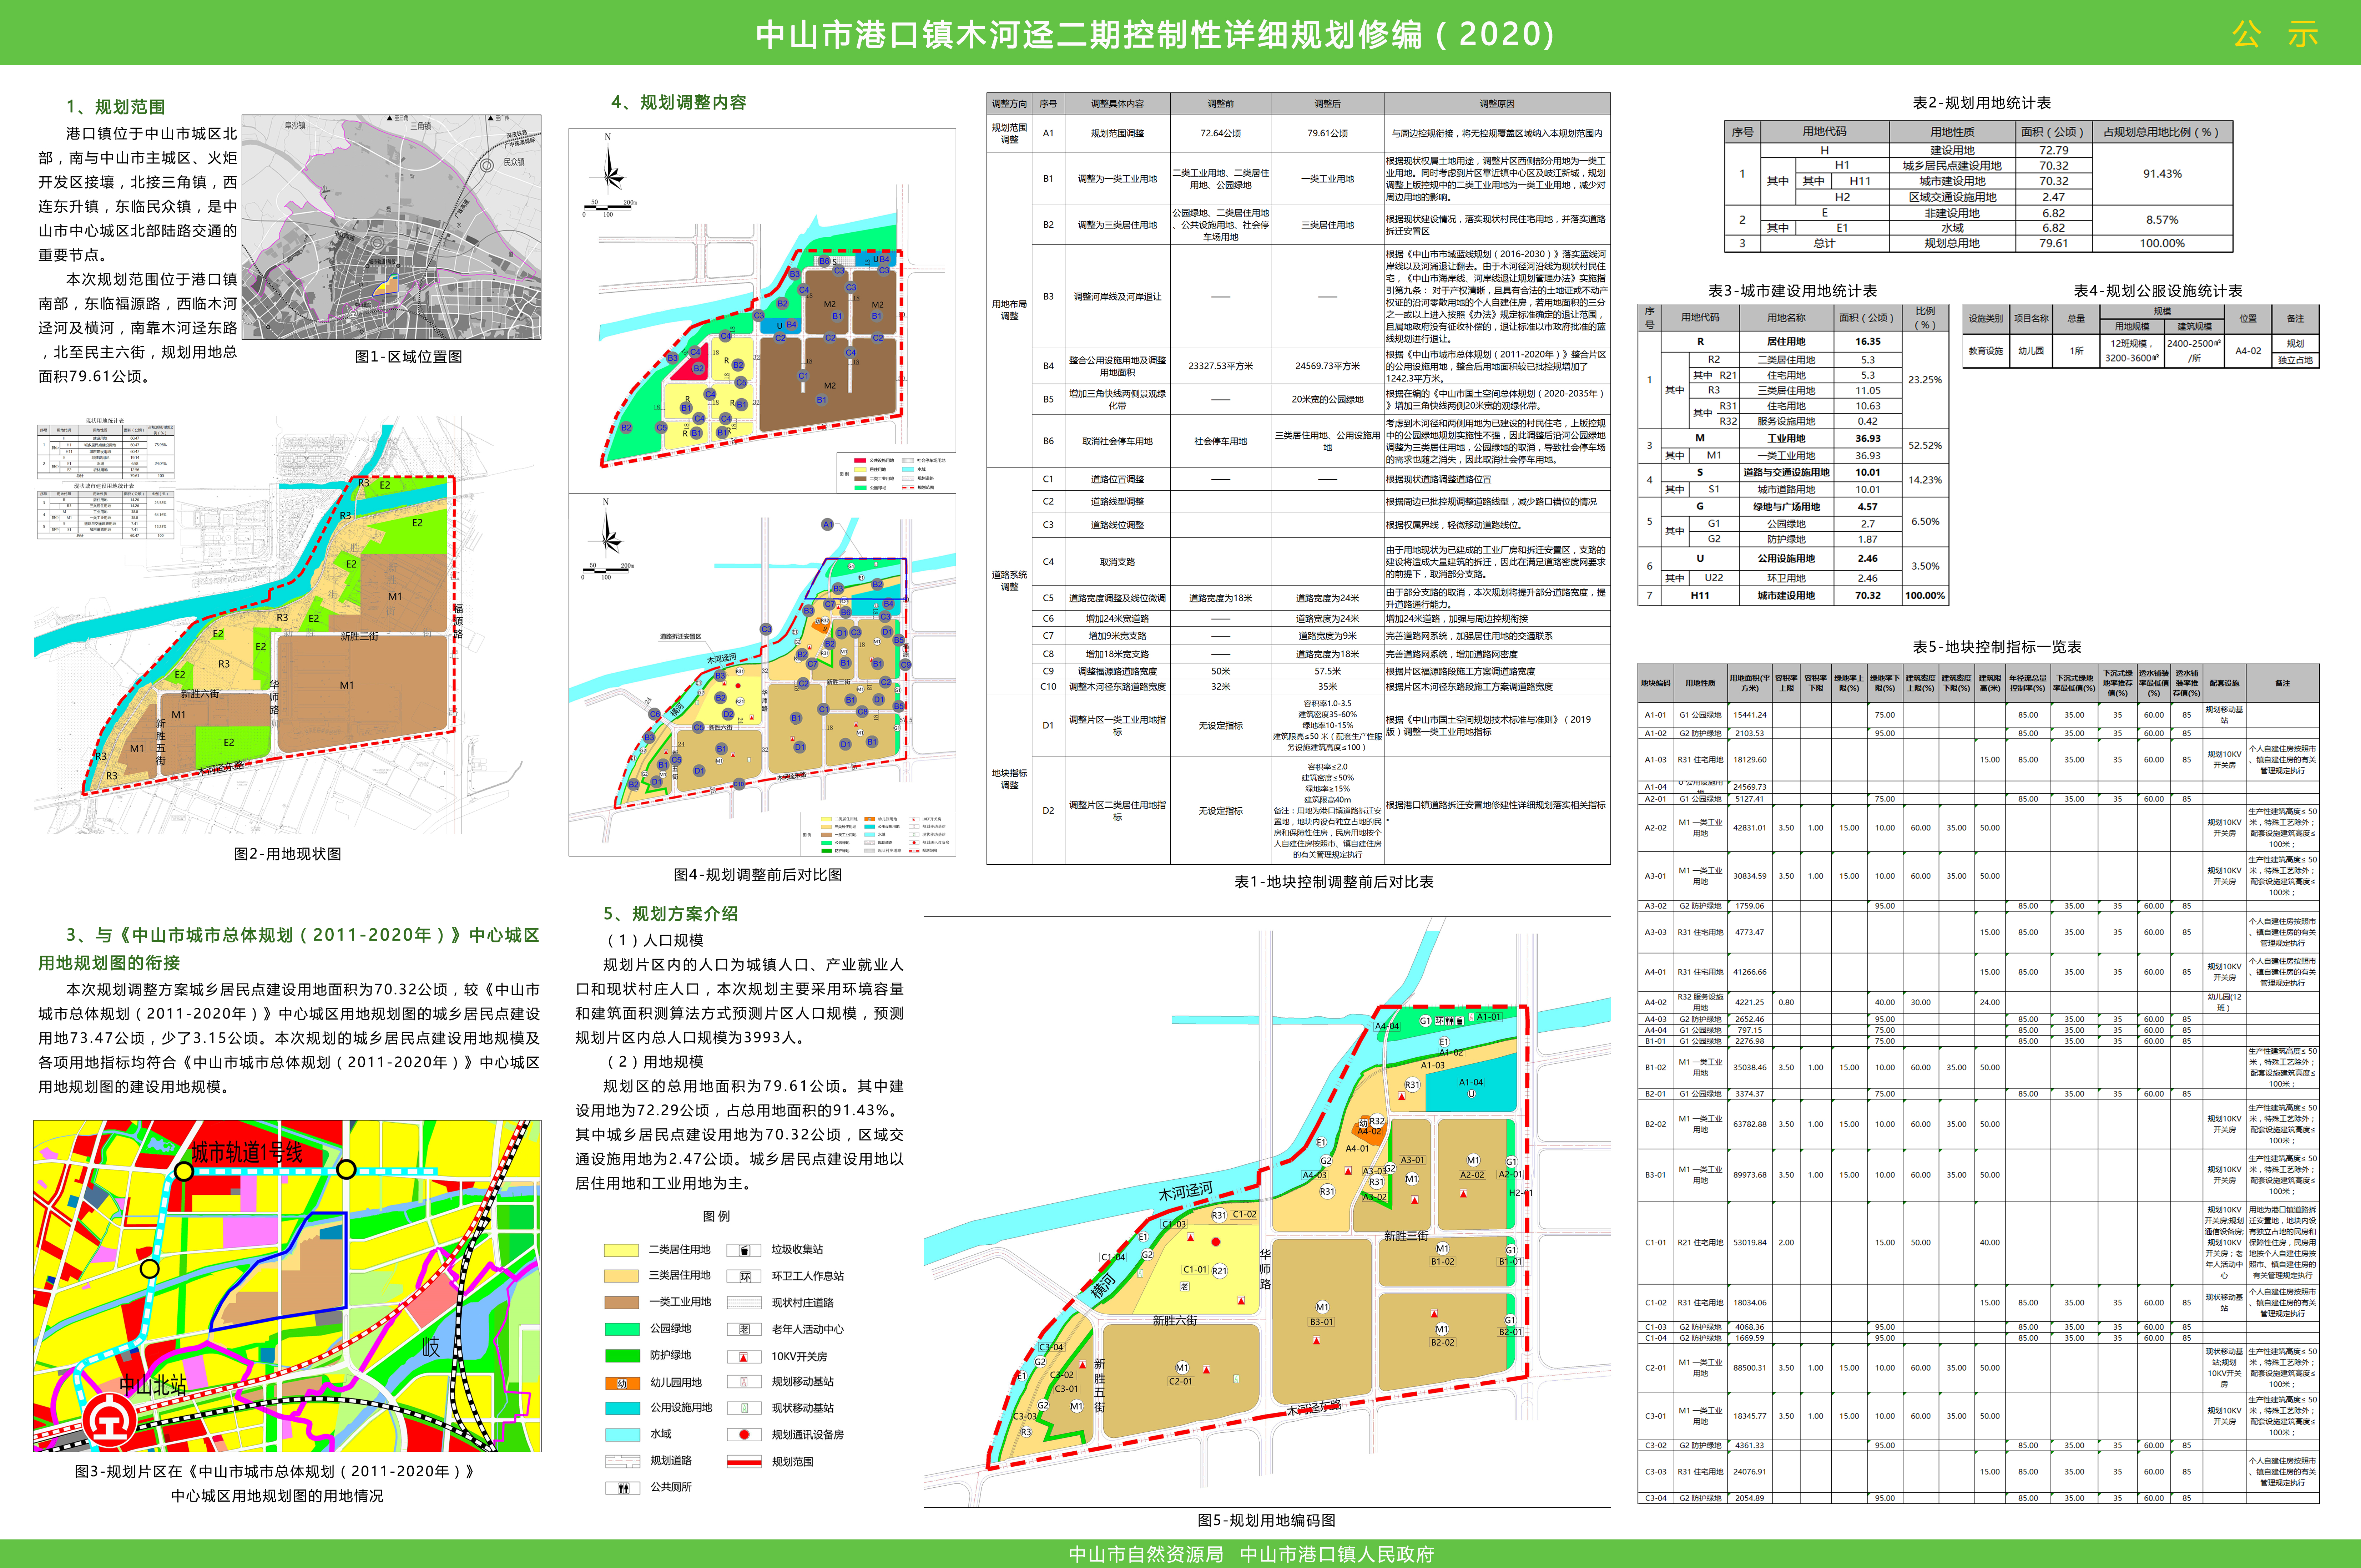Click the 老年人活动中心 legend icon
The image size is (2361, 1568).
744,1329
